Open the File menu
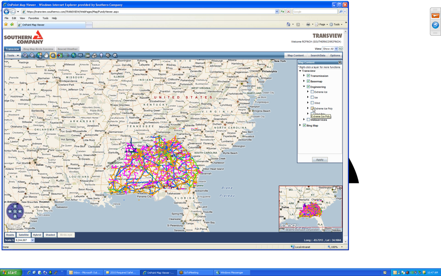The image size is (441, 276). click(x=7, y=18)
